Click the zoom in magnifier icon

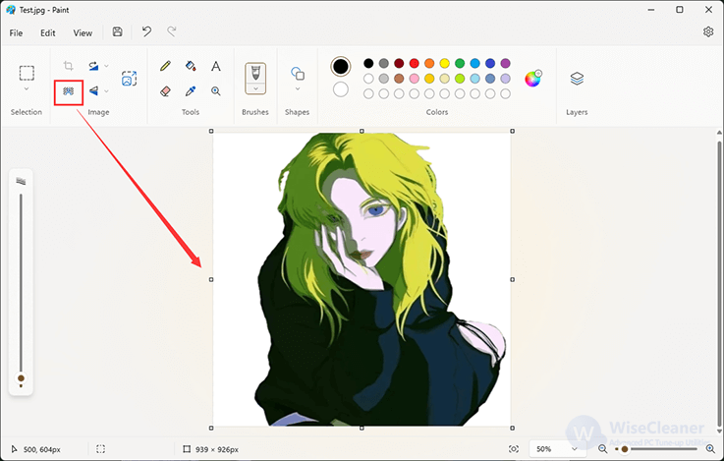click(x=710, y=449)
